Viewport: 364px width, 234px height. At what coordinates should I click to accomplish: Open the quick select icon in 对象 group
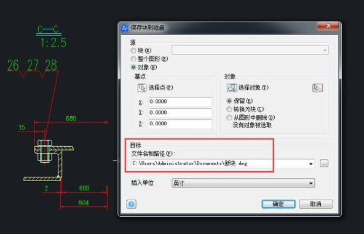pos(317,88)
